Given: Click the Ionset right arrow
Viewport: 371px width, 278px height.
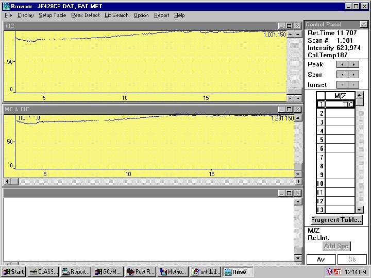Looking at the screenshot, I should [353, 84].
